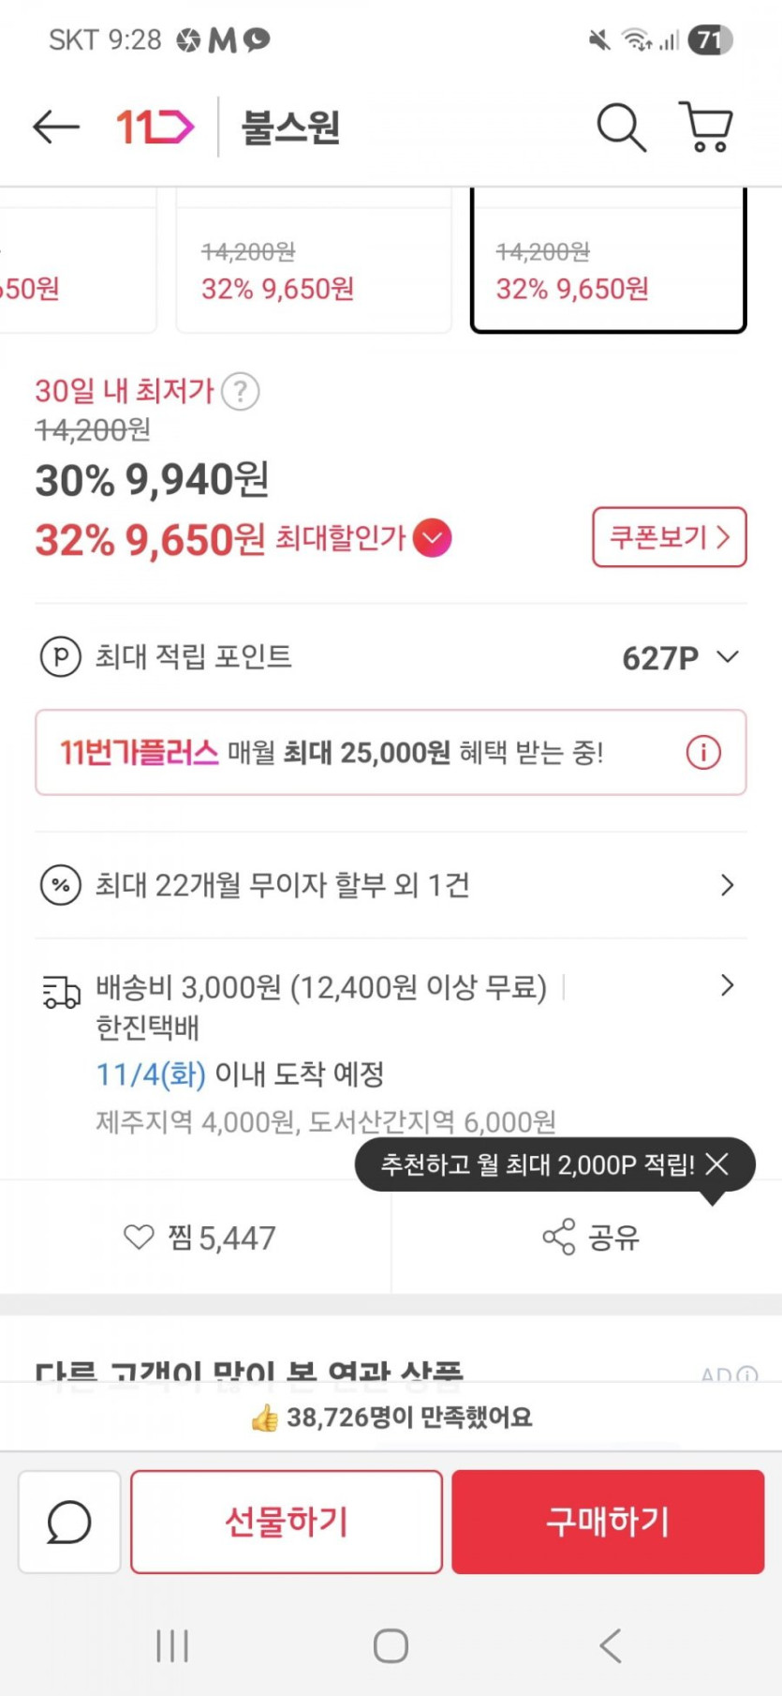Expand the 최대할인가 price details
The width and height of the screenshot is (782, 1696).
click(432, 538)
